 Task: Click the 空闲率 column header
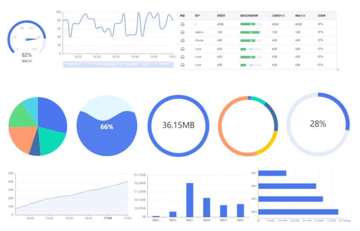coord(322,16)
